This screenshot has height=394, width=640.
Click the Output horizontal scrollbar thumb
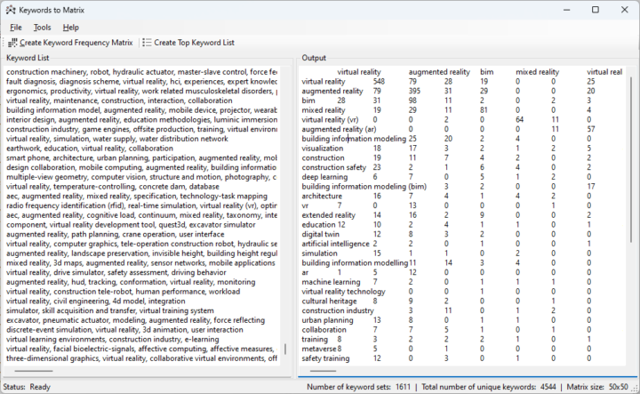click(323, 371)
